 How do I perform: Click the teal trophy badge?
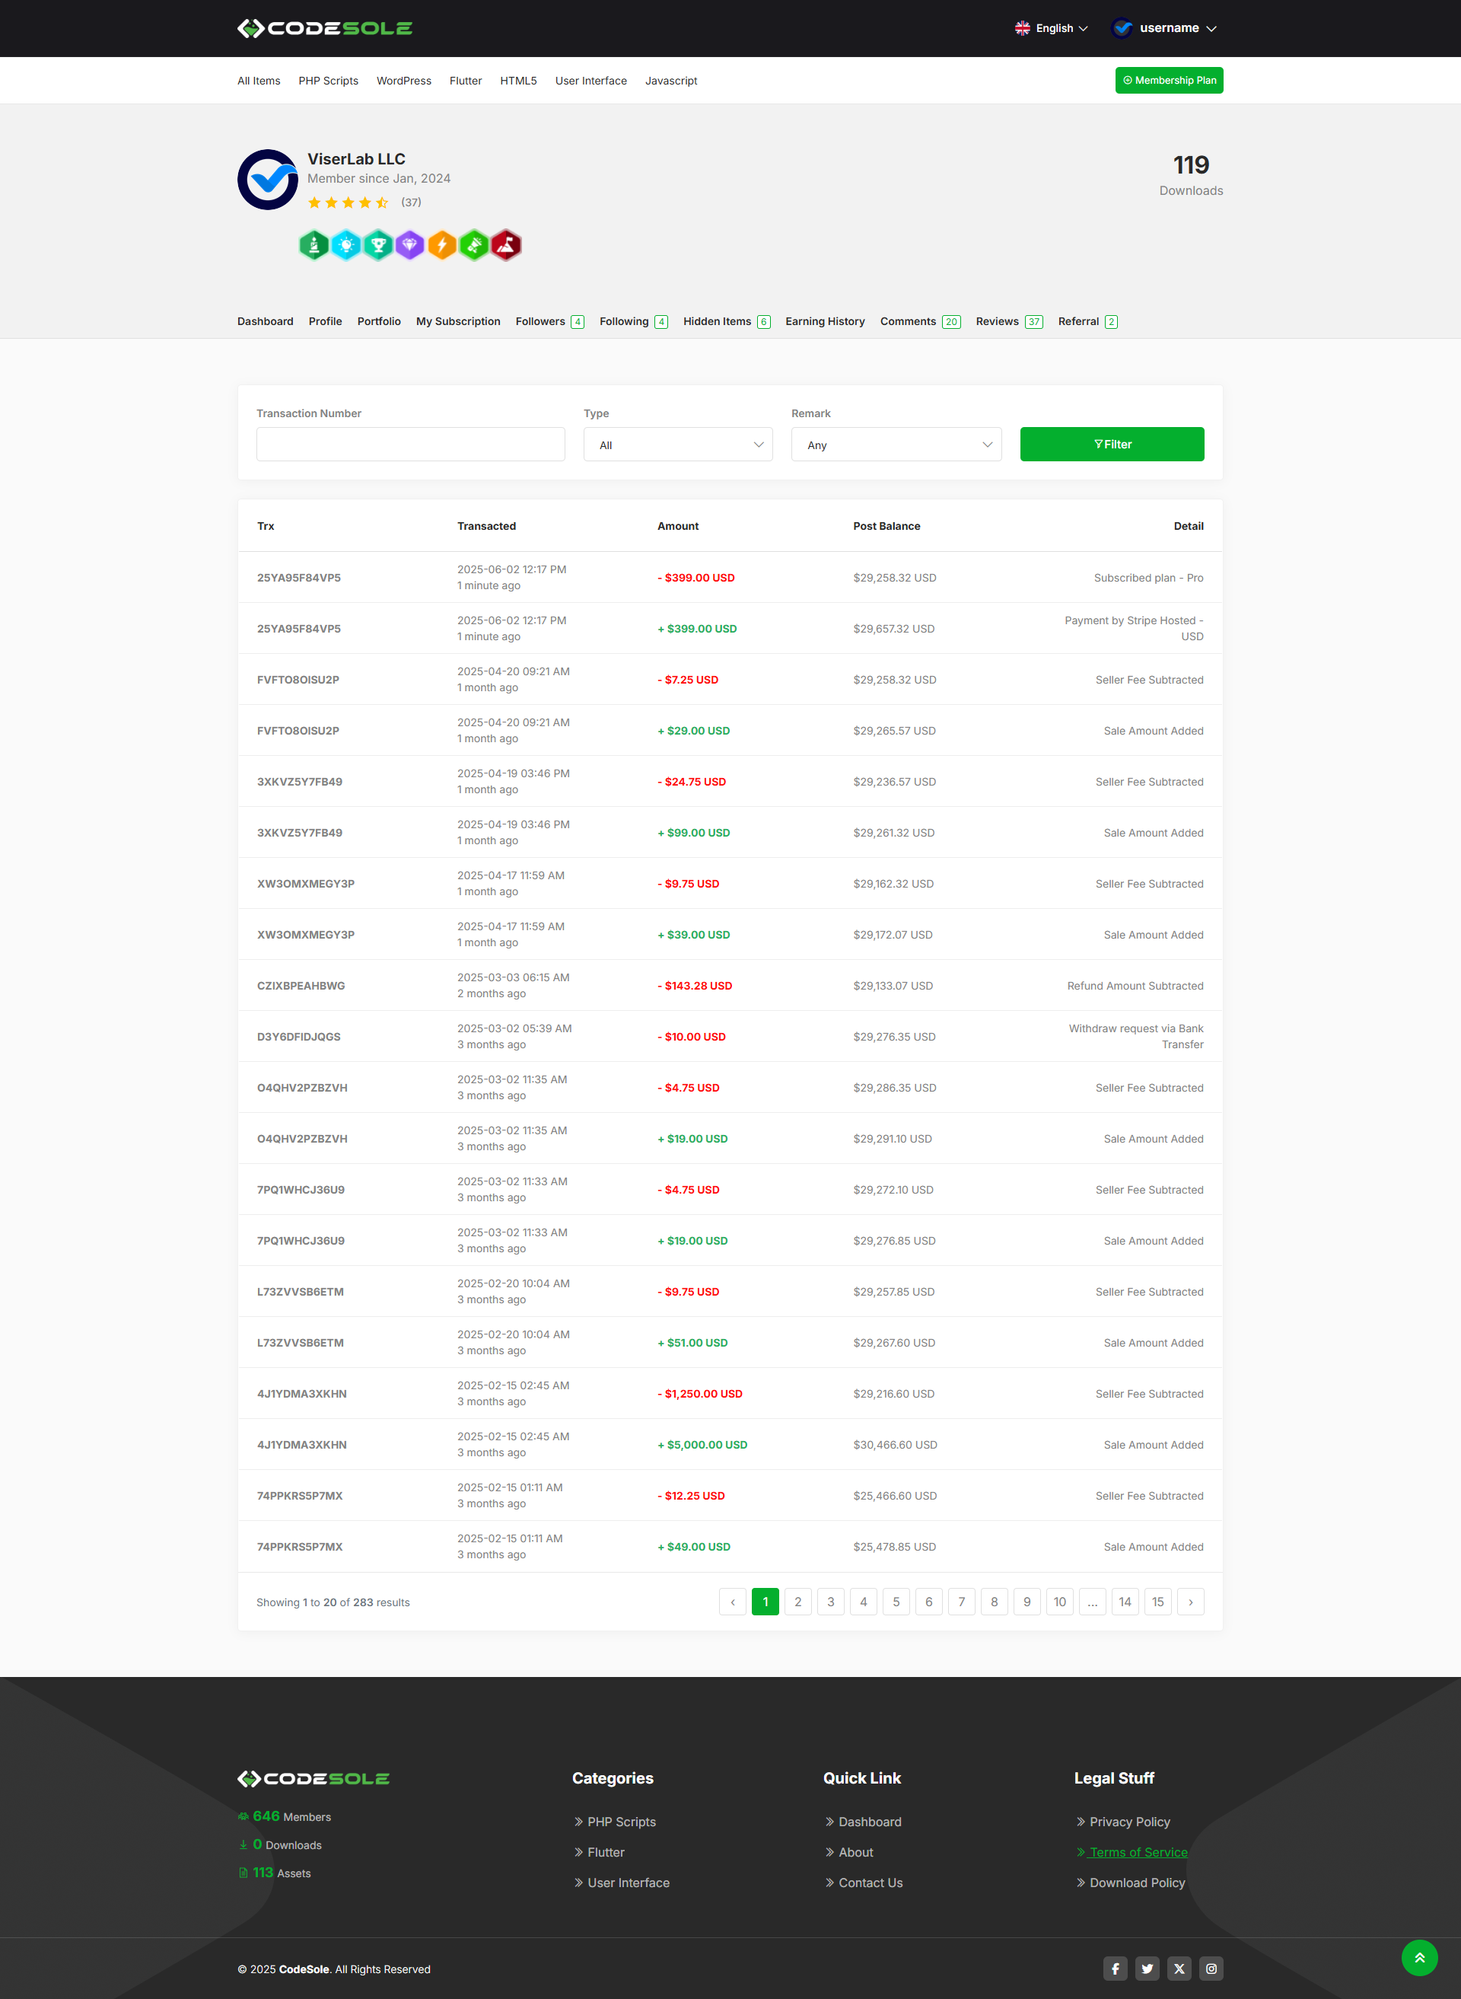[377, 245]
